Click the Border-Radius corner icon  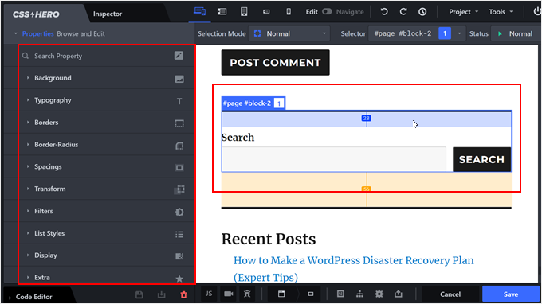click(179, 146)
